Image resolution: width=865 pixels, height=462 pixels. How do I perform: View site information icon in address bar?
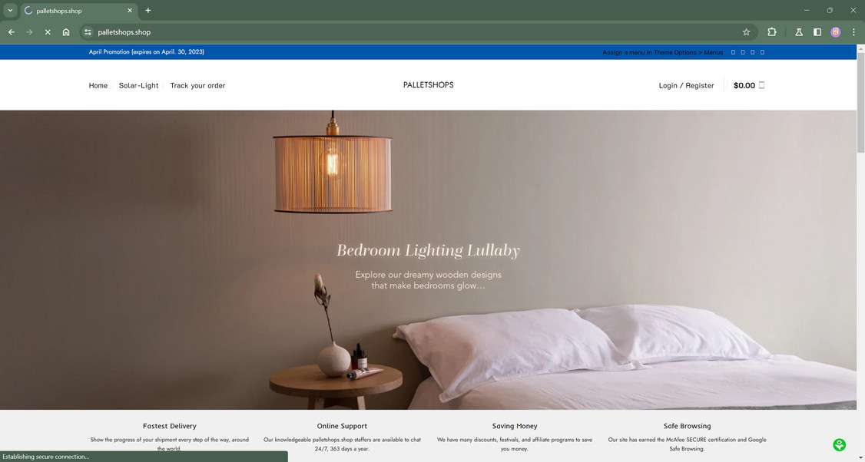[x=88, y=32]
